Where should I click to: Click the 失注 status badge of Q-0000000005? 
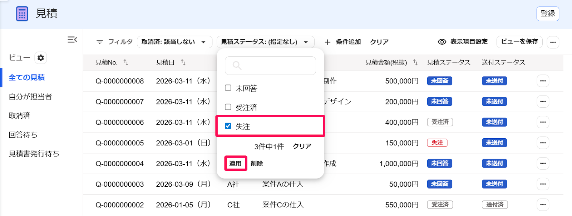pos(437,143)
